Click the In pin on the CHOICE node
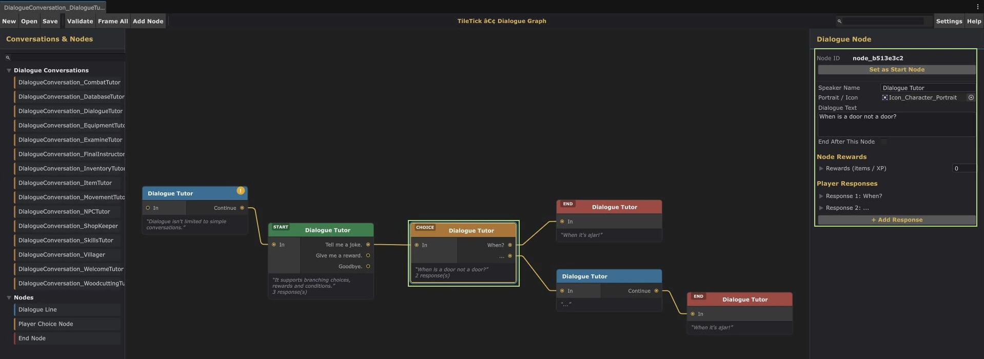Image resolution: width=984 pixels, height=359 pixels. point(417,245)
